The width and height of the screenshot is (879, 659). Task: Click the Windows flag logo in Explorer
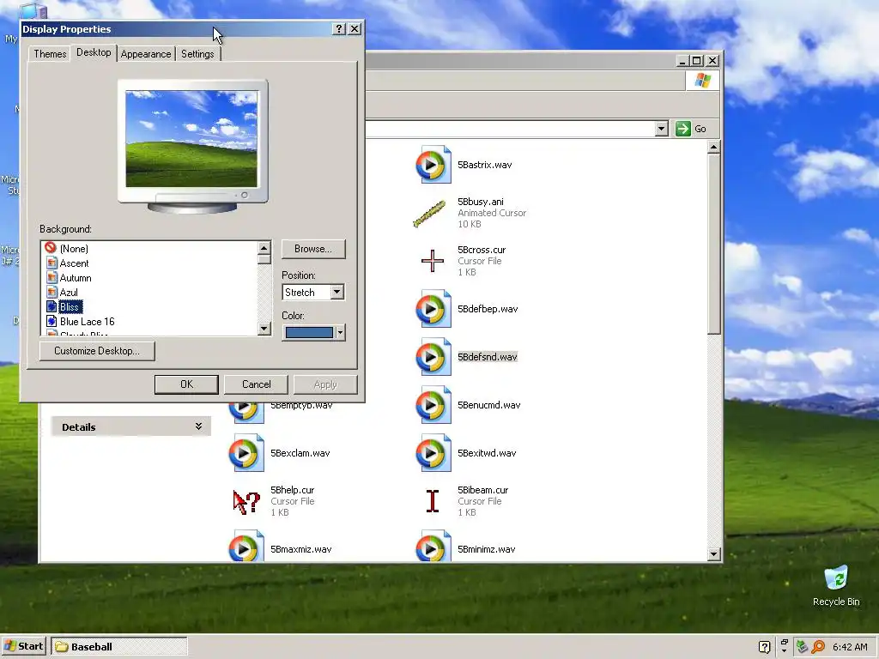702,80
